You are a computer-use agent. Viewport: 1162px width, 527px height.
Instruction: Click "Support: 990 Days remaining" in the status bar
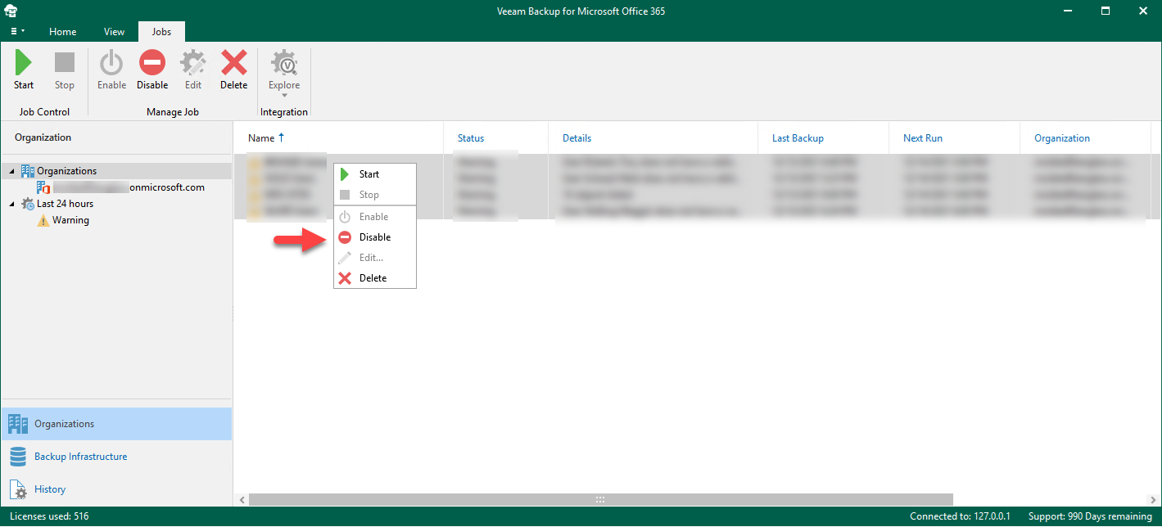1090,516
